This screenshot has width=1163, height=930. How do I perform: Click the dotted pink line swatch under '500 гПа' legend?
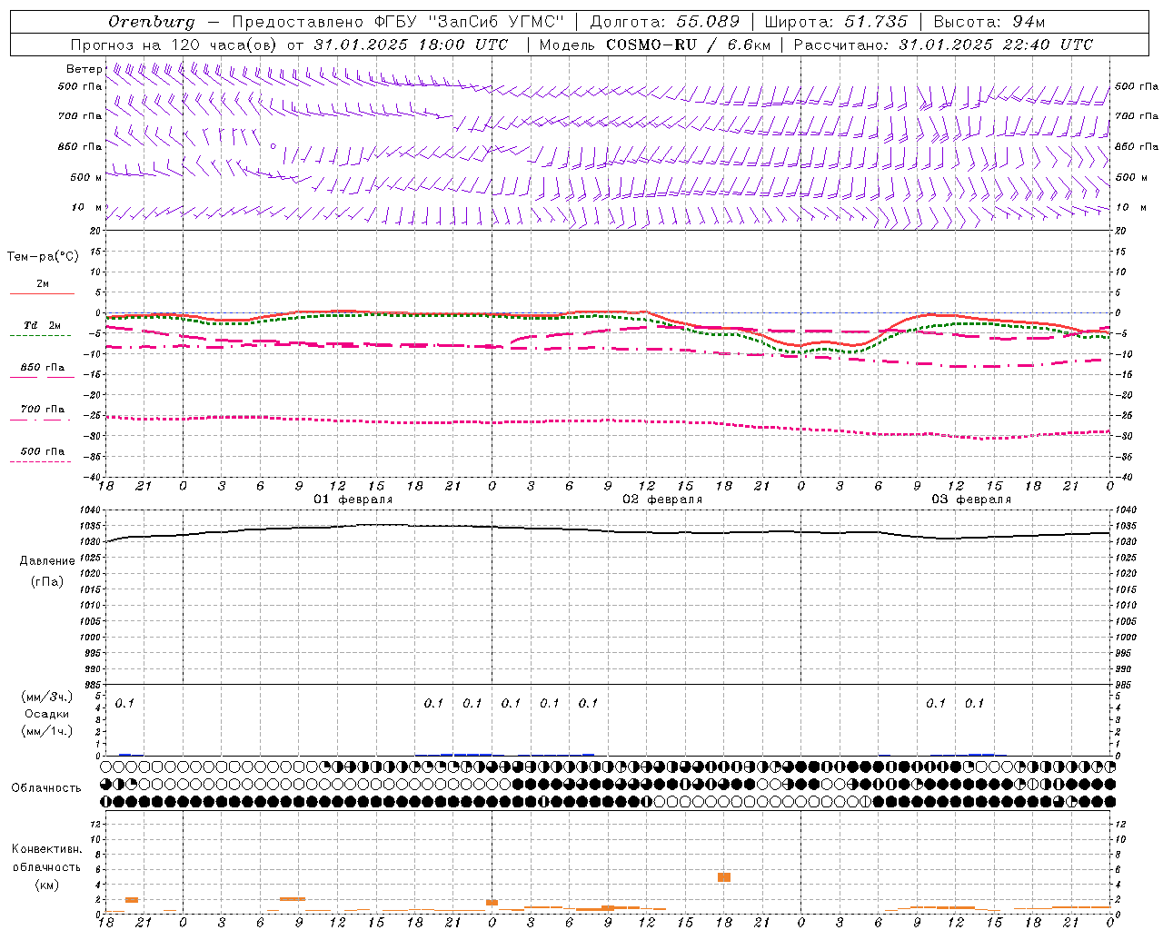pyautogui.click(x=41, y=462)
